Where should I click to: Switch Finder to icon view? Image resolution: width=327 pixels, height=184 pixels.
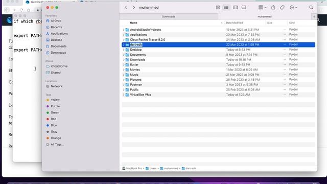(x=218, y=8)
